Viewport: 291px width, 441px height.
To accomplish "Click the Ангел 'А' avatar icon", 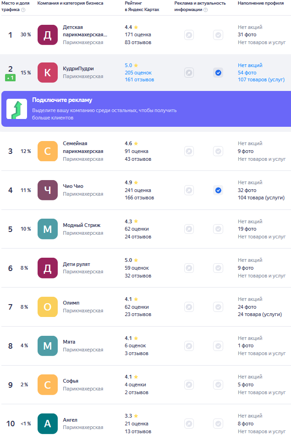I will [47, 424].
